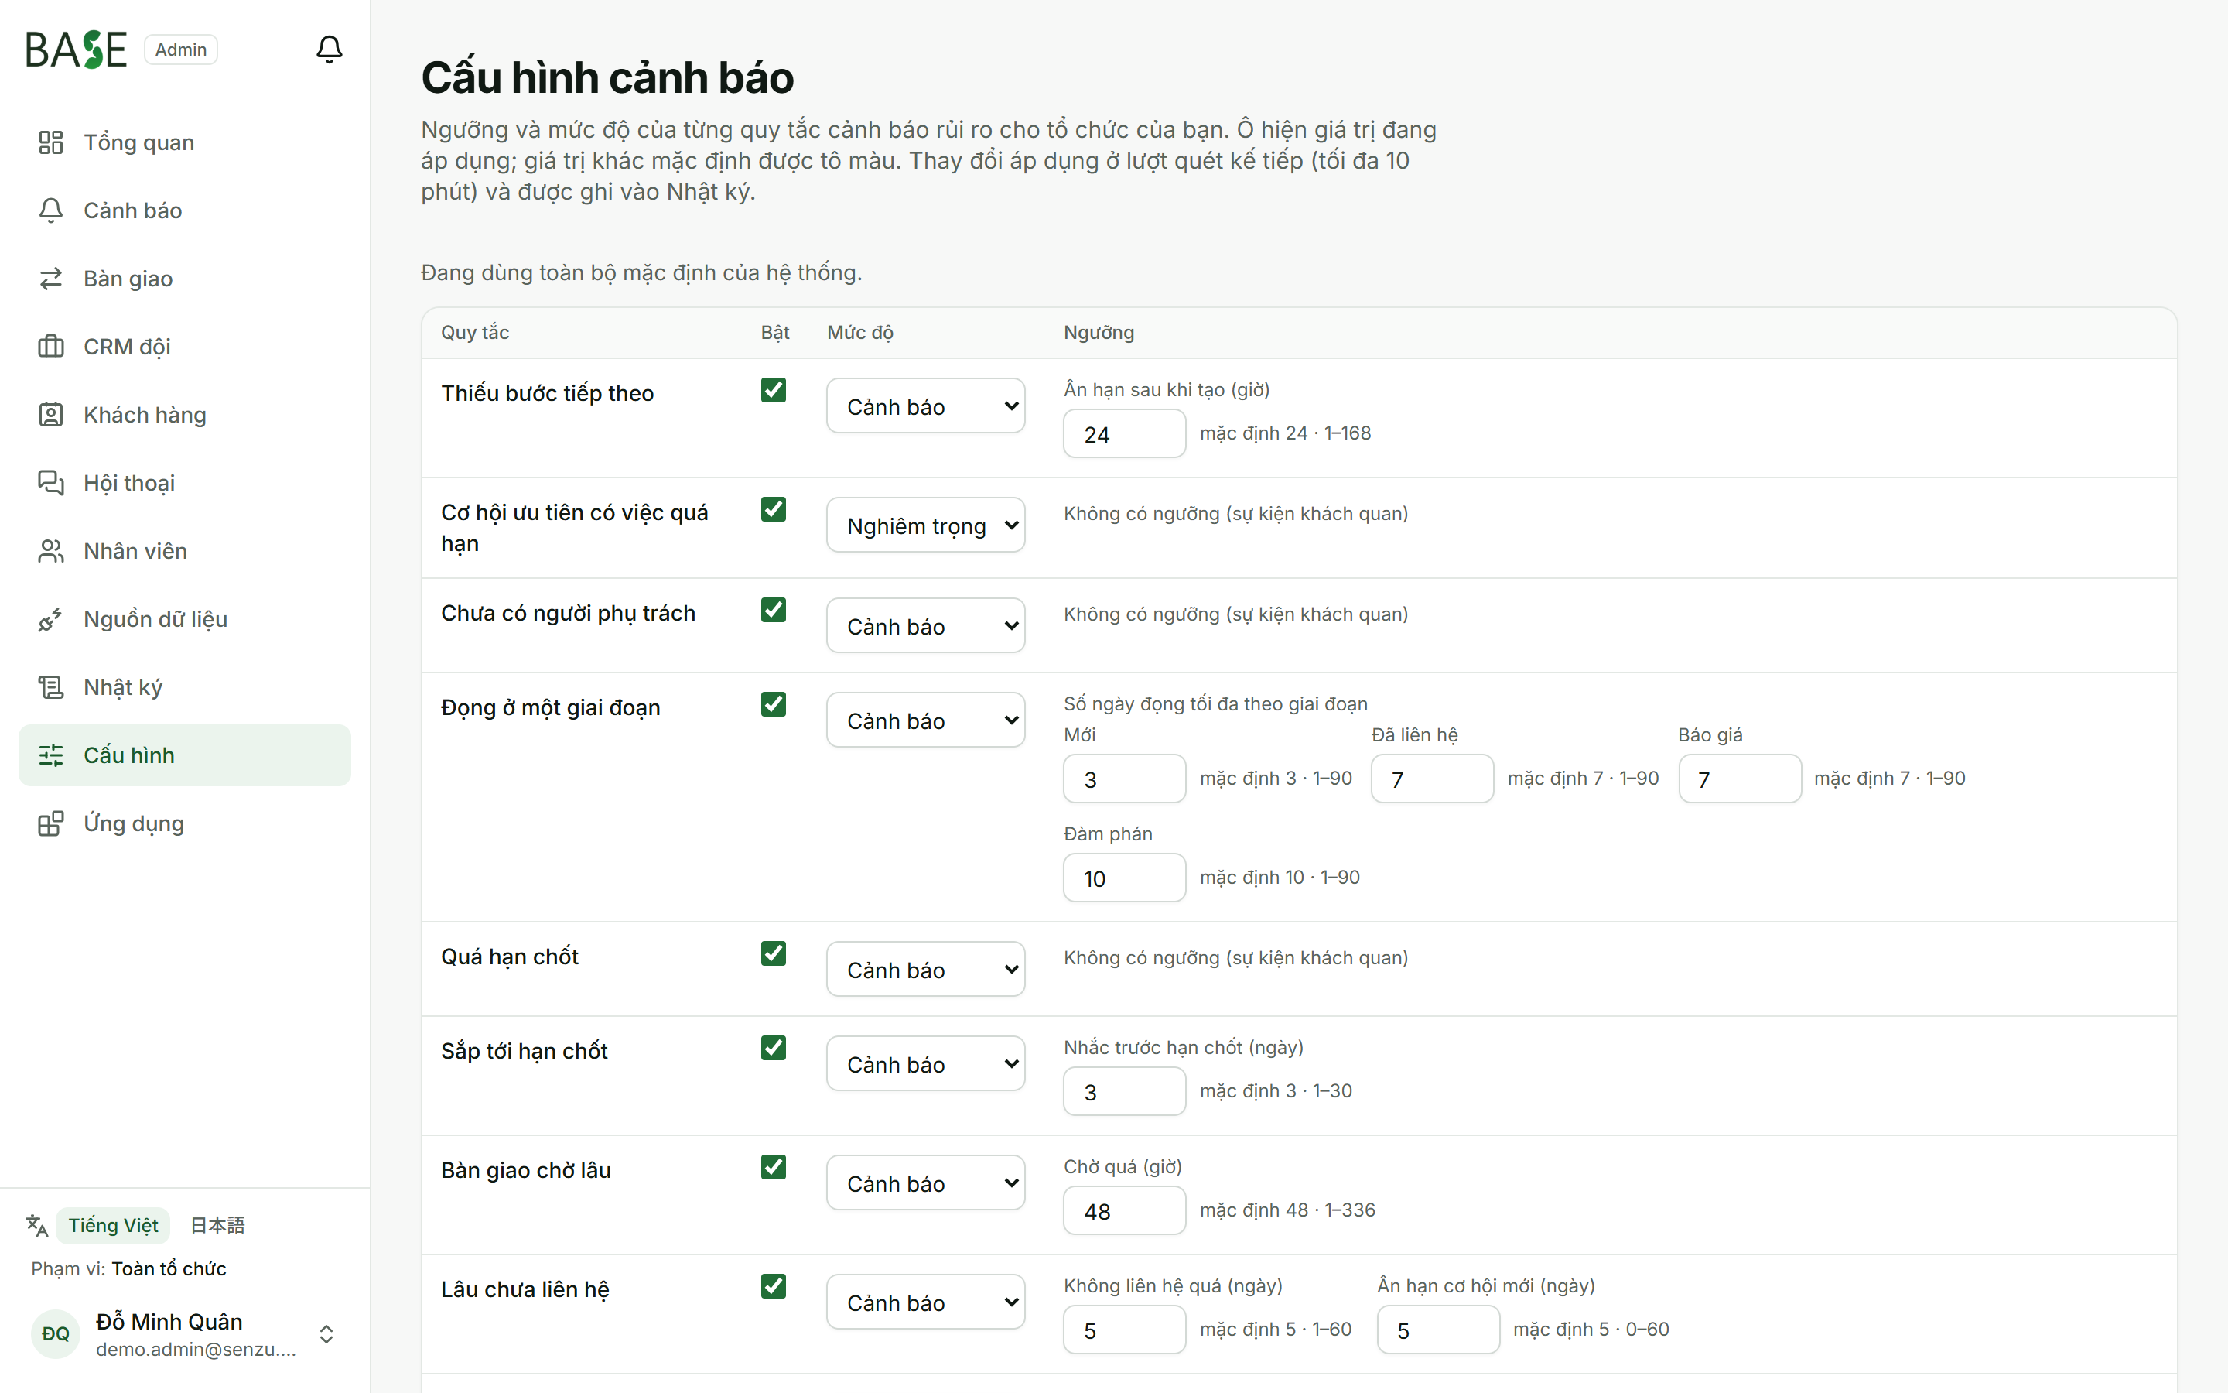Screen dimensions: 2228x1393
Task: Select the Tiếng Việt language button
Action: (x=113, y=1225)
